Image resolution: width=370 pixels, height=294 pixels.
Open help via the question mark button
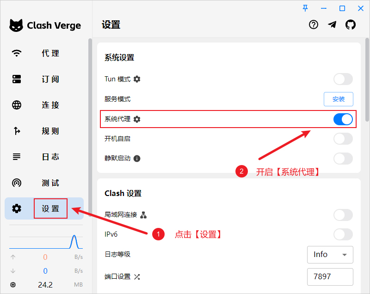pyautogui.click(x=314, y=24)
